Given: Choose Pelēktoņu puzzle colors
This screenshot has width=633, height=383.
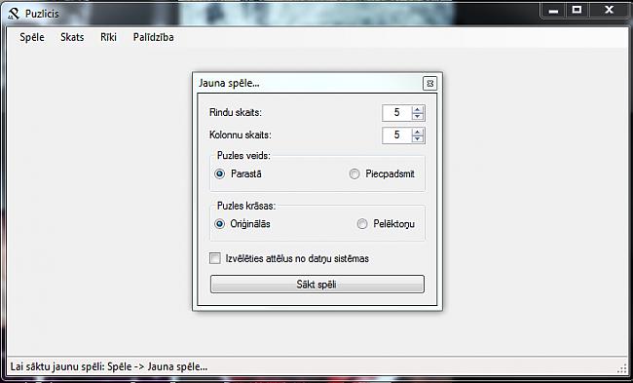Looking at the screenshot, I should tap(386, 224).
